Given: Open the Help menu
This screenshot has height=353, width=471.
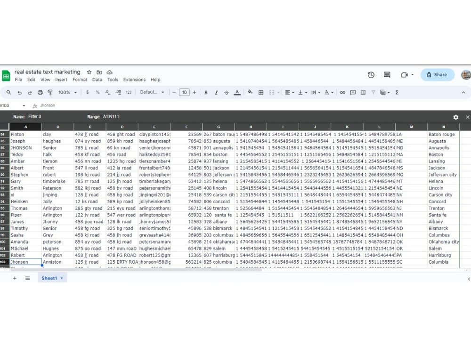Looking at the screenshot, I should tap(155, 80).
